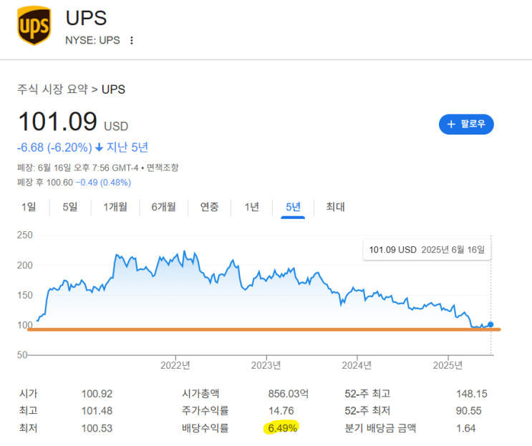The height and width of the screenshot is (446, 532).
Task: Click the 최저 value 100.53
Action: point(97,428)
